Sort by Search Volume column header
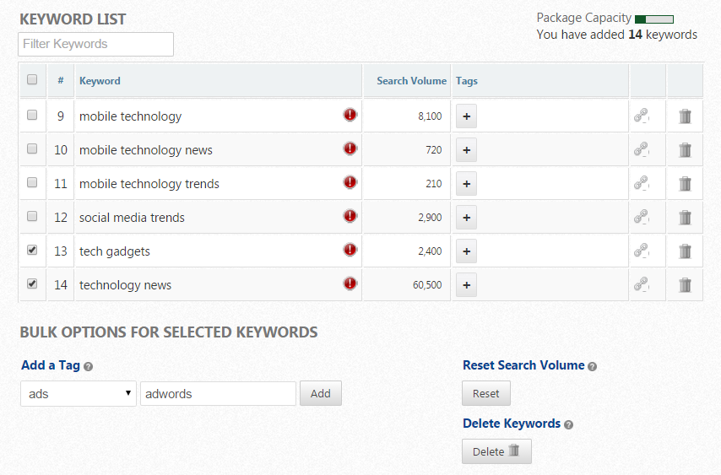This screenshot has height=475, width=721. pos(411,81)
